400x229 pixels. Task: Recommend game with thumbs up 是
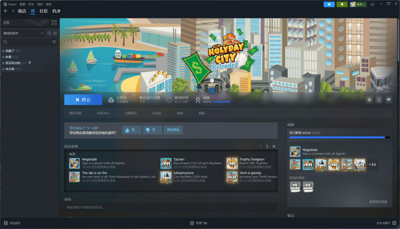(x=132, y=130)
